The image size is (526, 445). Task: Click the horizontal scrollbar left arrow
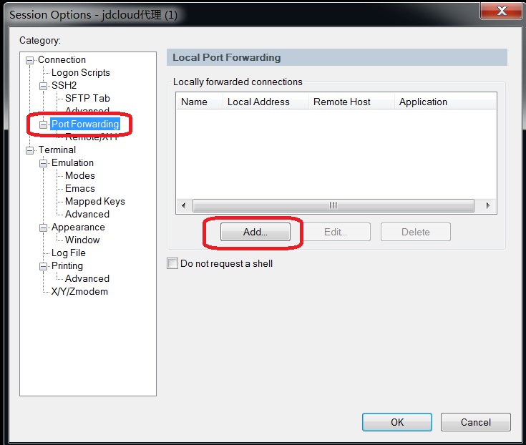click(183, 205)
